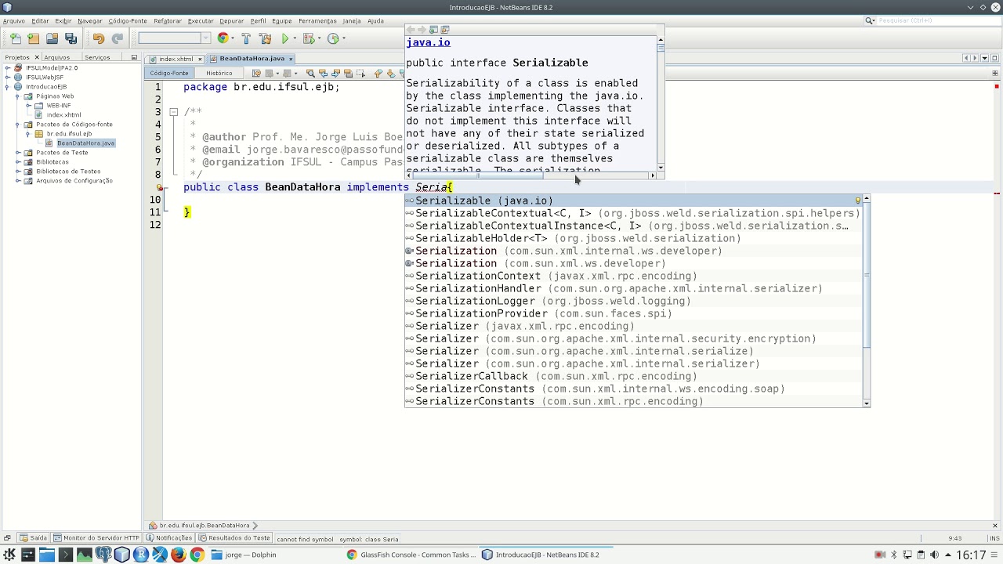The width and height of the screenshot is (1003, 564).
Task: Expand the IFSULModelJPA2.0 project node
Action: [8, 68]
